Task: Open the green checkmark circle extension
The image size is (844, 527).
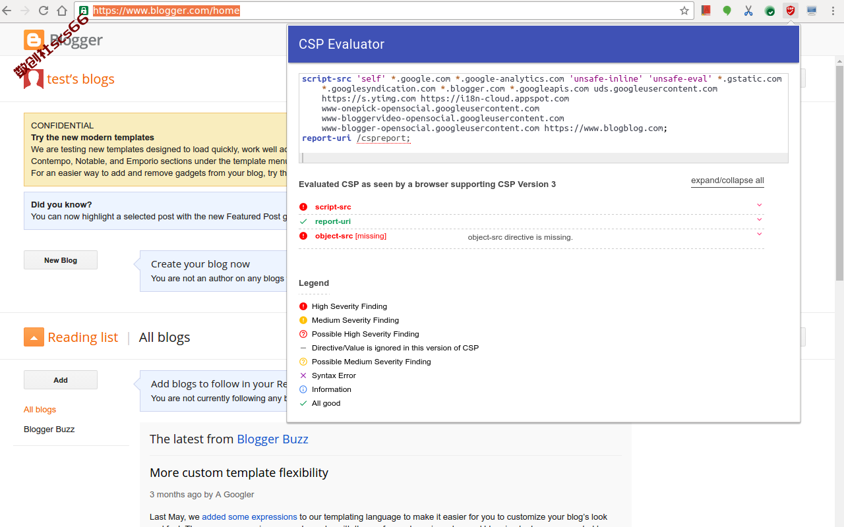Action: 769,11
